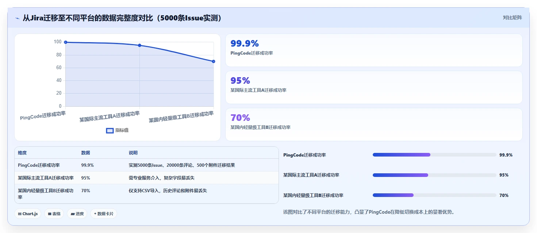Image resolution: width=537 pixels, height=233 pixels.
Task: Click x-axis label 某国际主流工具A迁移成功率
Action: pyautogui.click(x=110, y=117)
